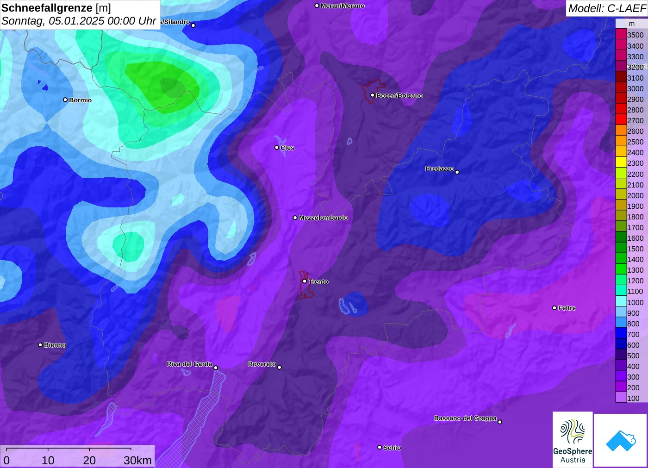This screenshot has height=468, width=648.
Task: Pick the 2700 m red legend swatch
Action: [x=621, y=120]
